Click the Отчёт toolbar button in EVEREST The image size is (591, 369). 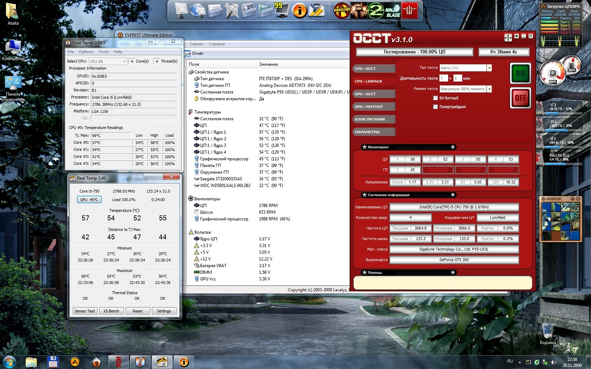tap(194, 53)
